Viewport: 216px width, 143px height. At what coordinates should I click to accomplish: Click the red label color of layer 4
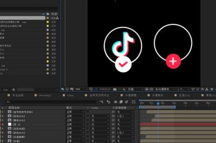(0, 124)
